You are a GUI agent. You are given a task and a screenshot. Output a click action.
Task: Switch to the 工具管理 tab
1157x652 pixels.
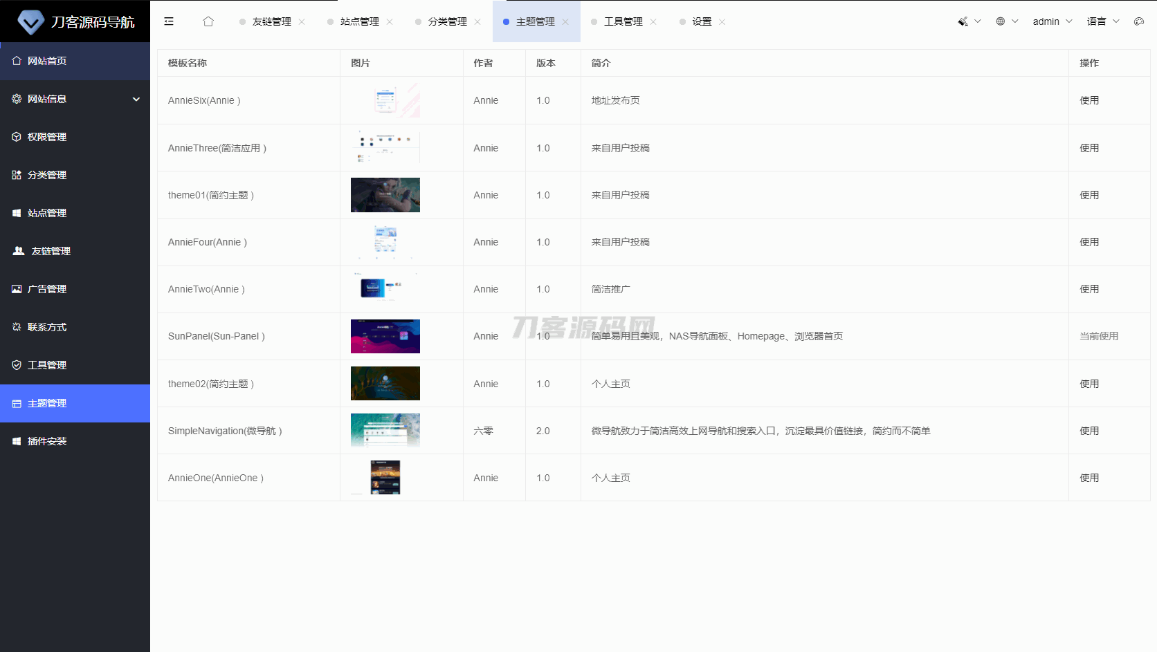pyautogui.click(x=623, y=21)
